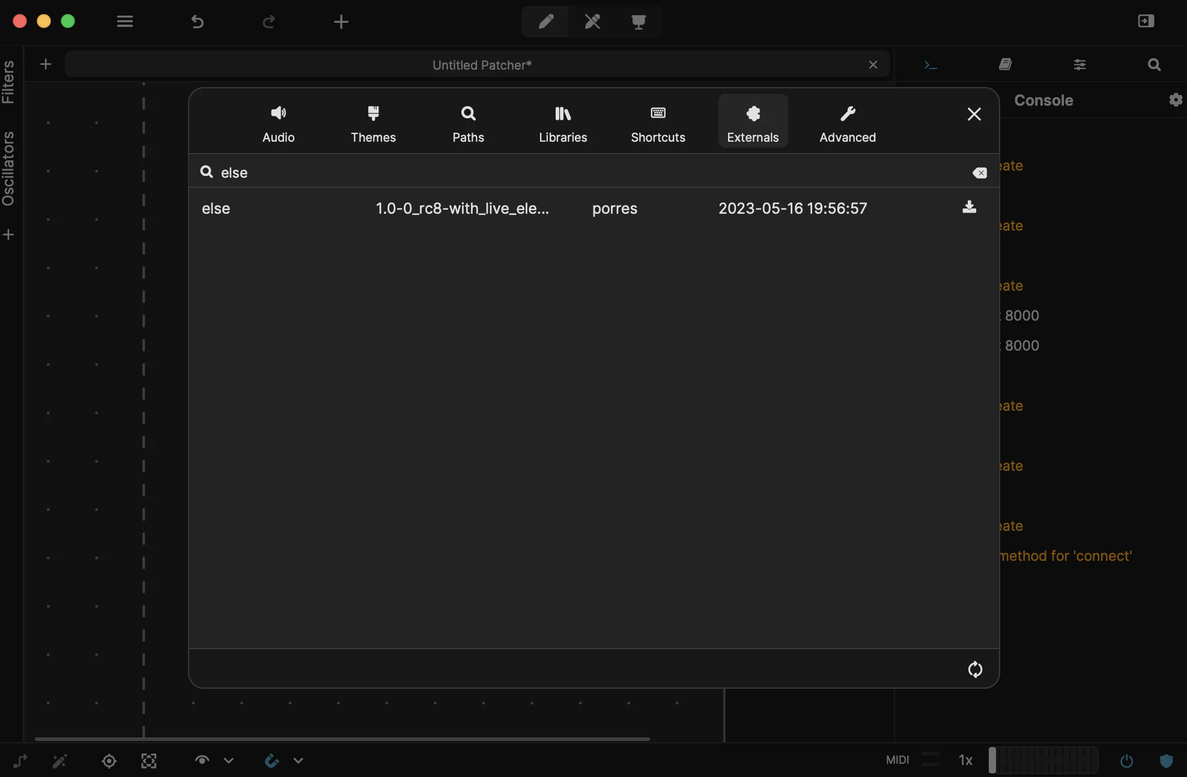This screenshot has width=1187, height=777.
Task: Close the Untitled Patcher tab
Action: (873, 65)
